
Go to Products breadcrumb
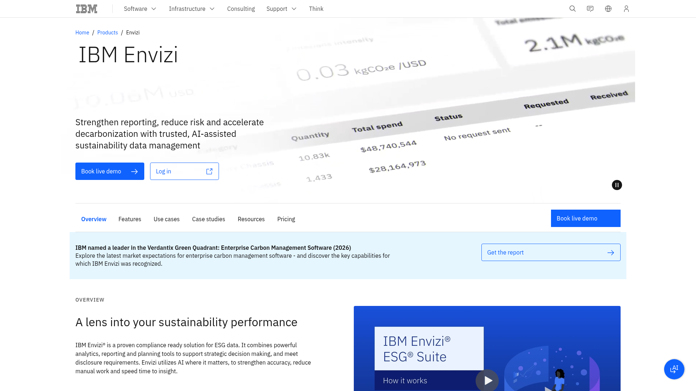(108, 33)
